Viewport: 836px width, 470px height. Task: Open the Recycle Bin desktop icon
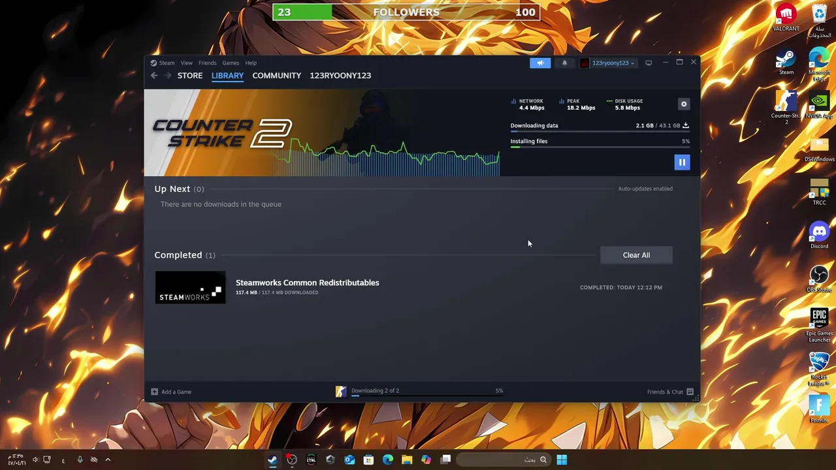click(820, 20)
